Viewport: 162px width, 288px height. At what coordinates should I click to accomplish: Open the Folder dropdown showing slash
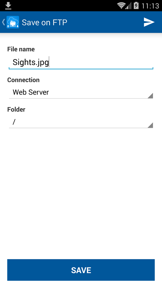(81, 122)
